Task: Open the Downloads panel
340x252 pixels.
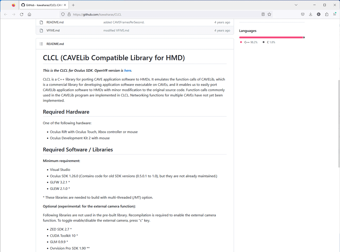Action: (x=311, y=14)
